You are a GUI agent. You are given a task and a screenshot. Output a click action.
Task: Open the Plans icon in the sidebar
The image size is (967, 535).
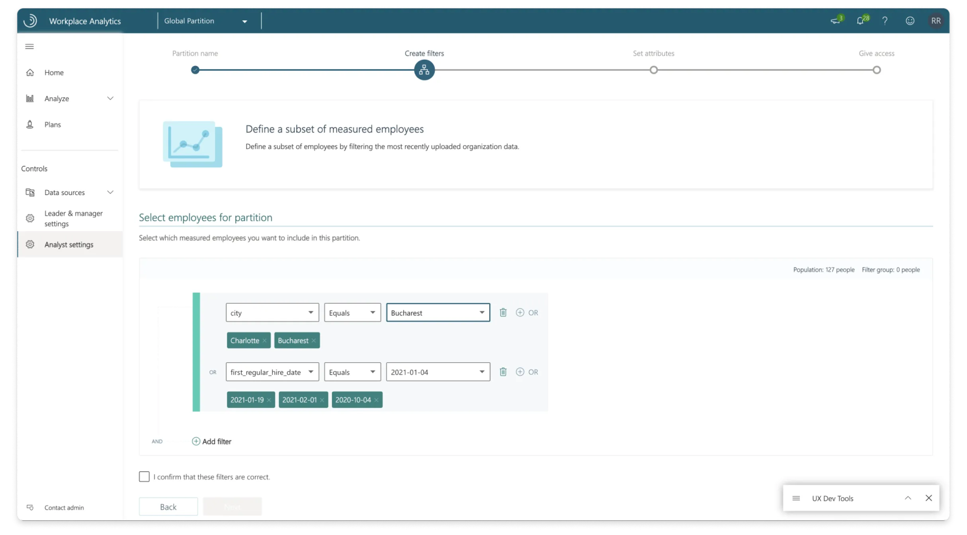coord(30,124)
